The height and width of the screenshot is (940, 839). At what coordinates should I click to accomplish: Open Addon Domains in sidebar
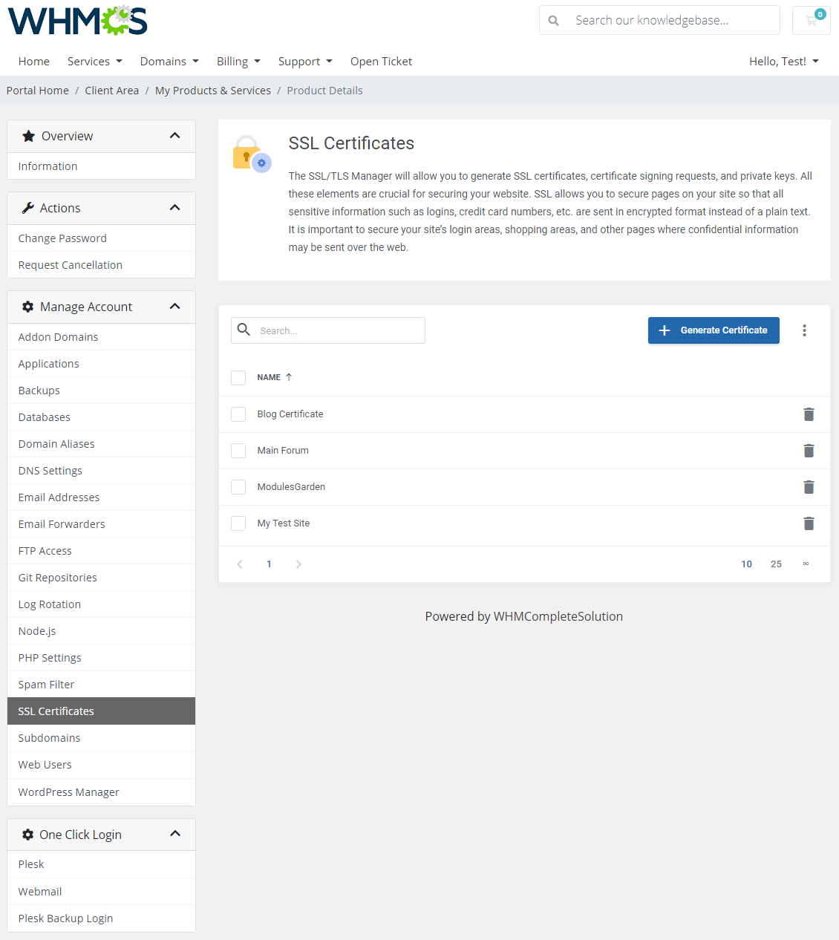101,337
